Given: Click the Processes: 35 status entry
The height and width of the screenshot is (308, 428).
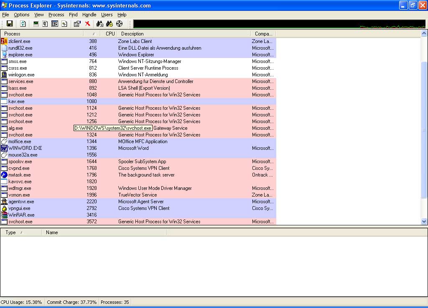Looking at the screenshot, I should coord(115,302).
